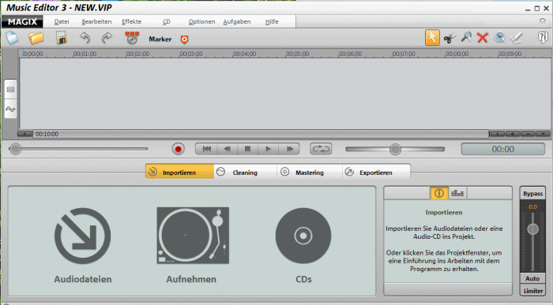Zoom in timeline with plus button

click(513, 134)
